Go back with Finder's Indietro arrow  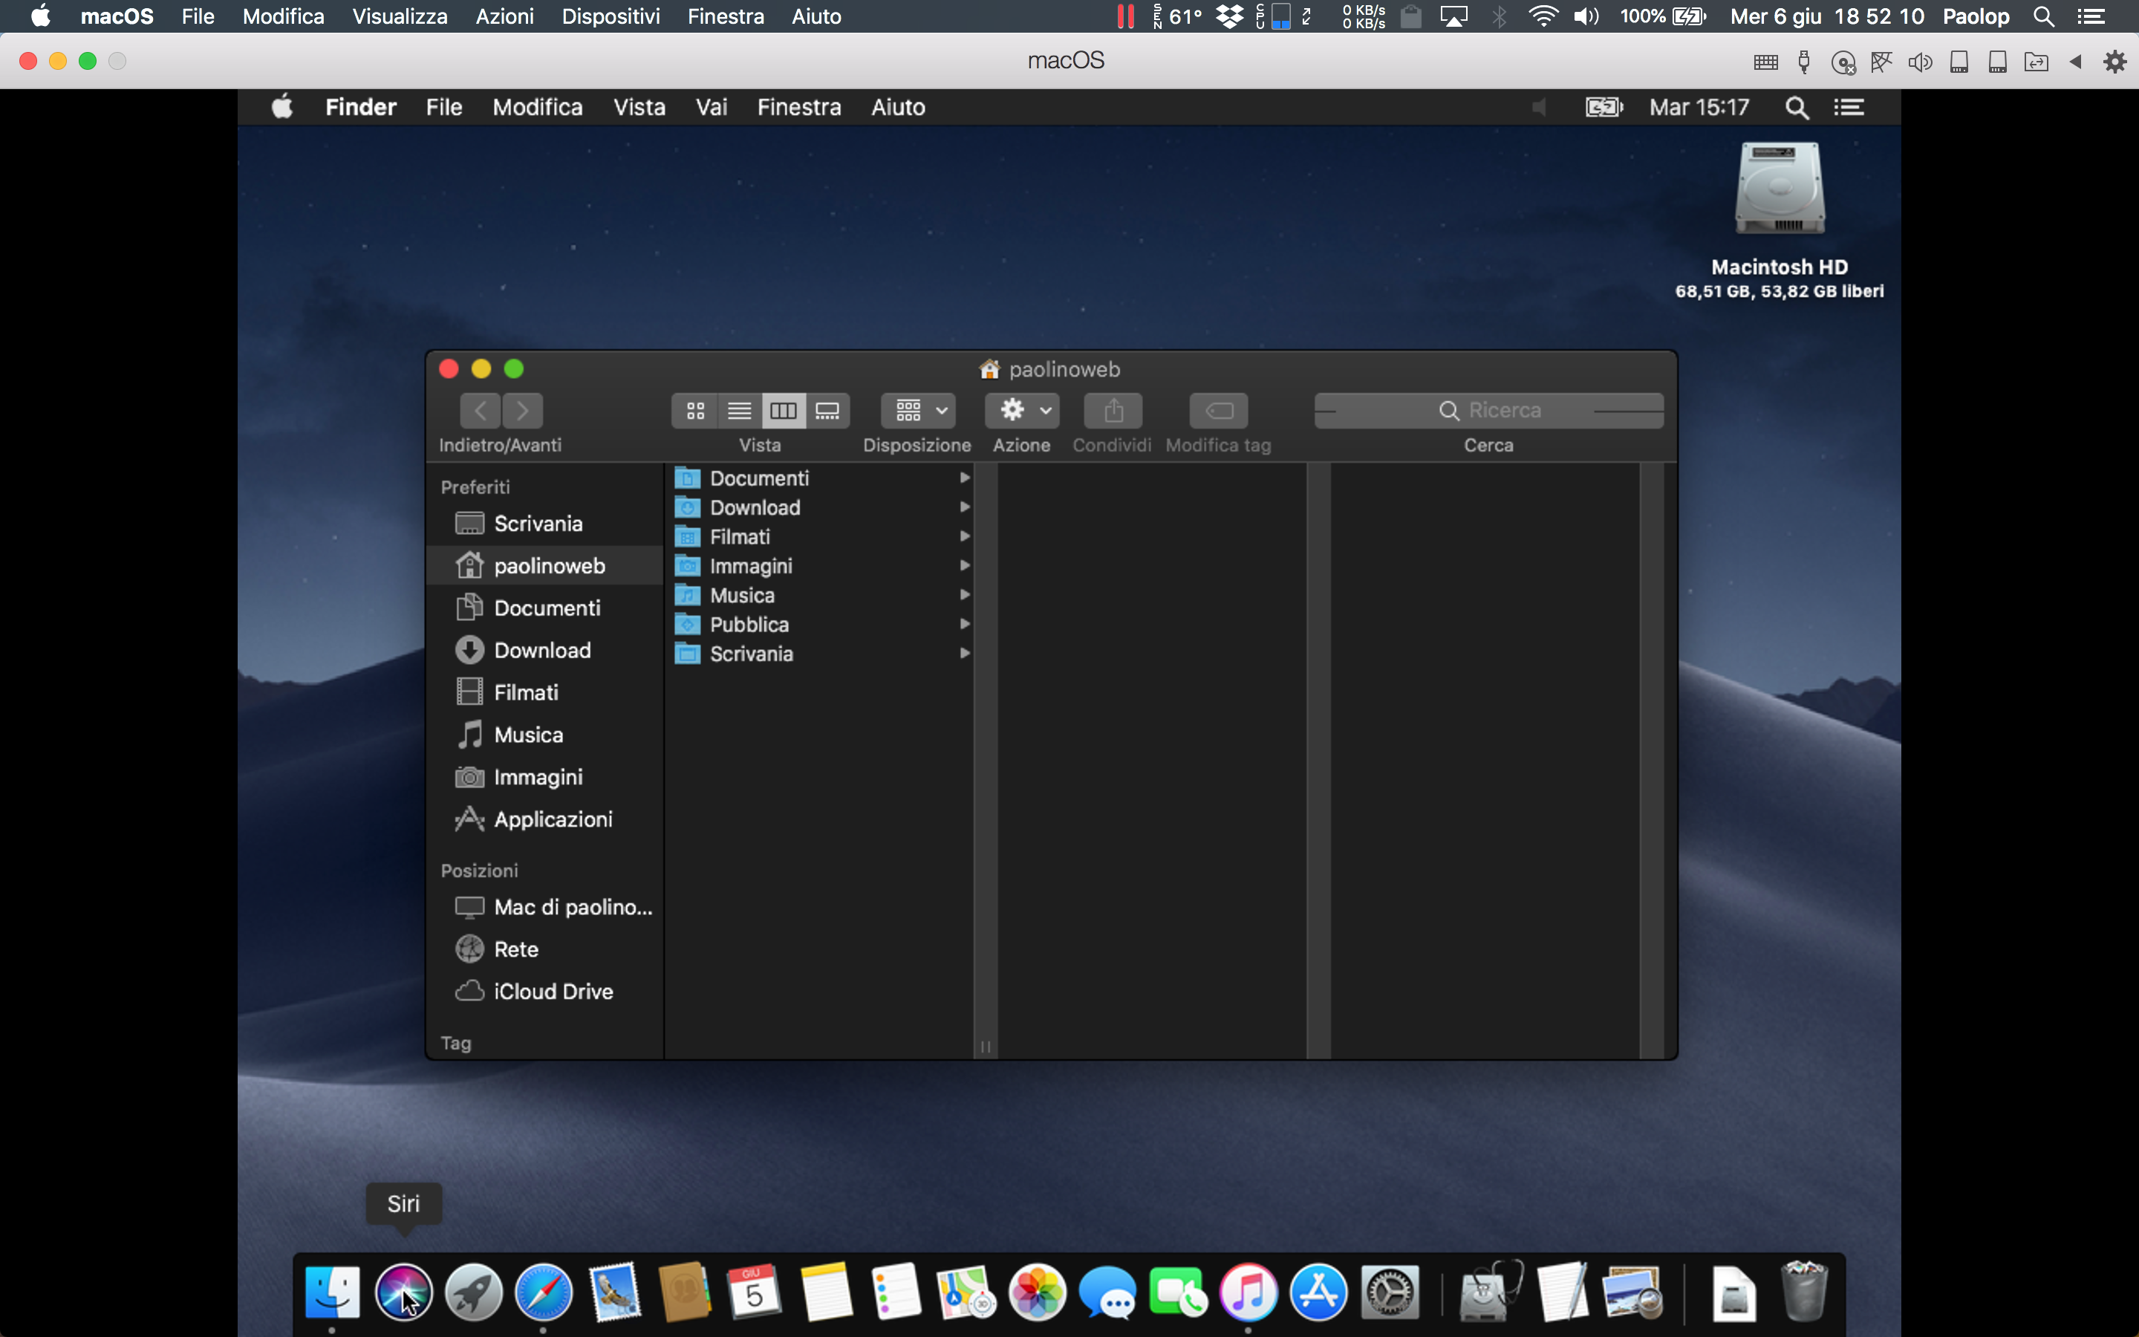click(x=480, y=410)
